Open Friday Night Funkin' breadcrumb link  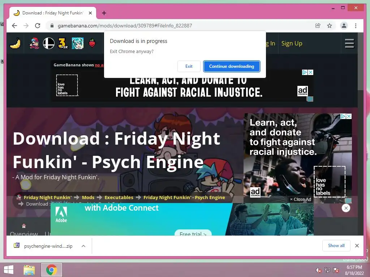47,197
